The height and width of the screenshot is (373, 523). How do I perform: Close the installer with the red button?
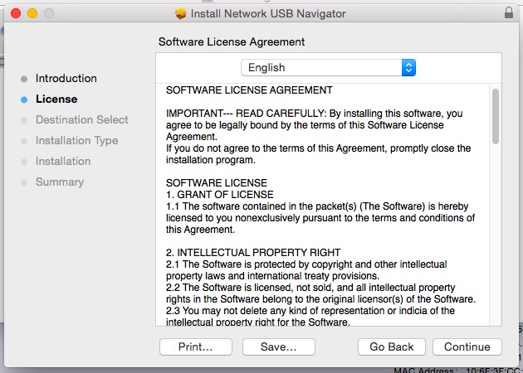(x=16, y=13)
